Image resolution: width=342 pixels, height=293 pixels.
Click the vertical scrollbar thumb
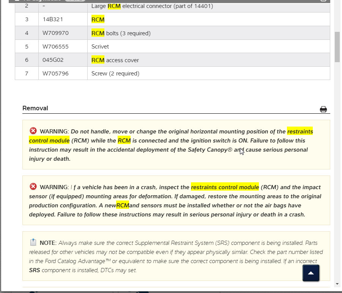337,47
